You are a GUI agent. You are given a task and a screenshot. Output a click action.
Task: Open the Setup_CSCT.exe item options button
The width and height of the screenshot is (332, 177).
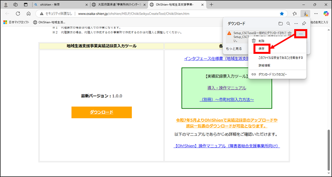[300, 33]
